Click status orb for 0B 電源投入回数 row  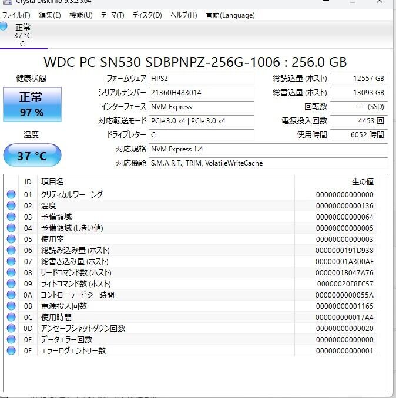click(x=11, y=306)
